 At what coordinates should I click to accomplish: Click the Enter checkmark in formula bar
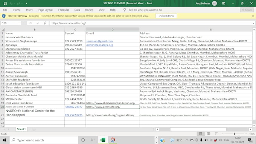(38, 23)
